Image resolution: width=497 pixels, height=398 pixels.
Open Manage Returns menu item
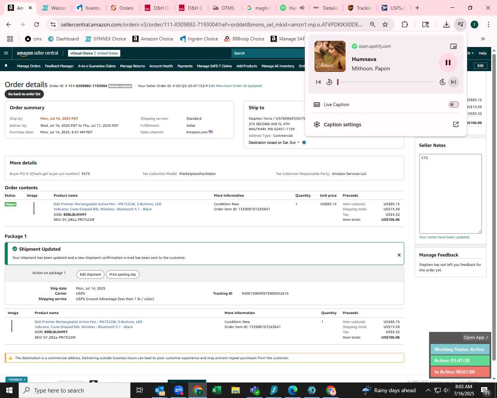pos(132,66)
